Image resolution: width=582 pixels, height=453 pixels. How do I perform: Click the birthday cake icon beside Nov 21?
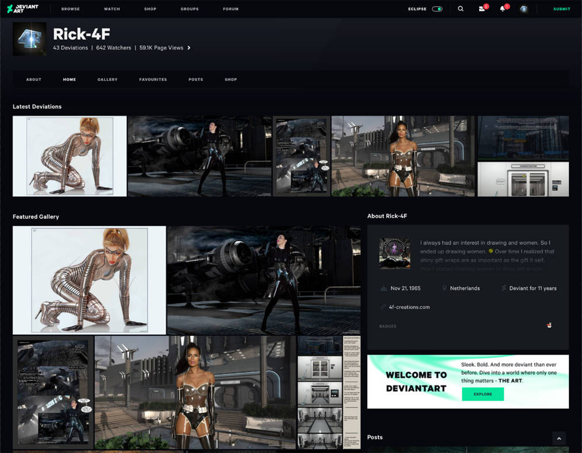[383, 288]
